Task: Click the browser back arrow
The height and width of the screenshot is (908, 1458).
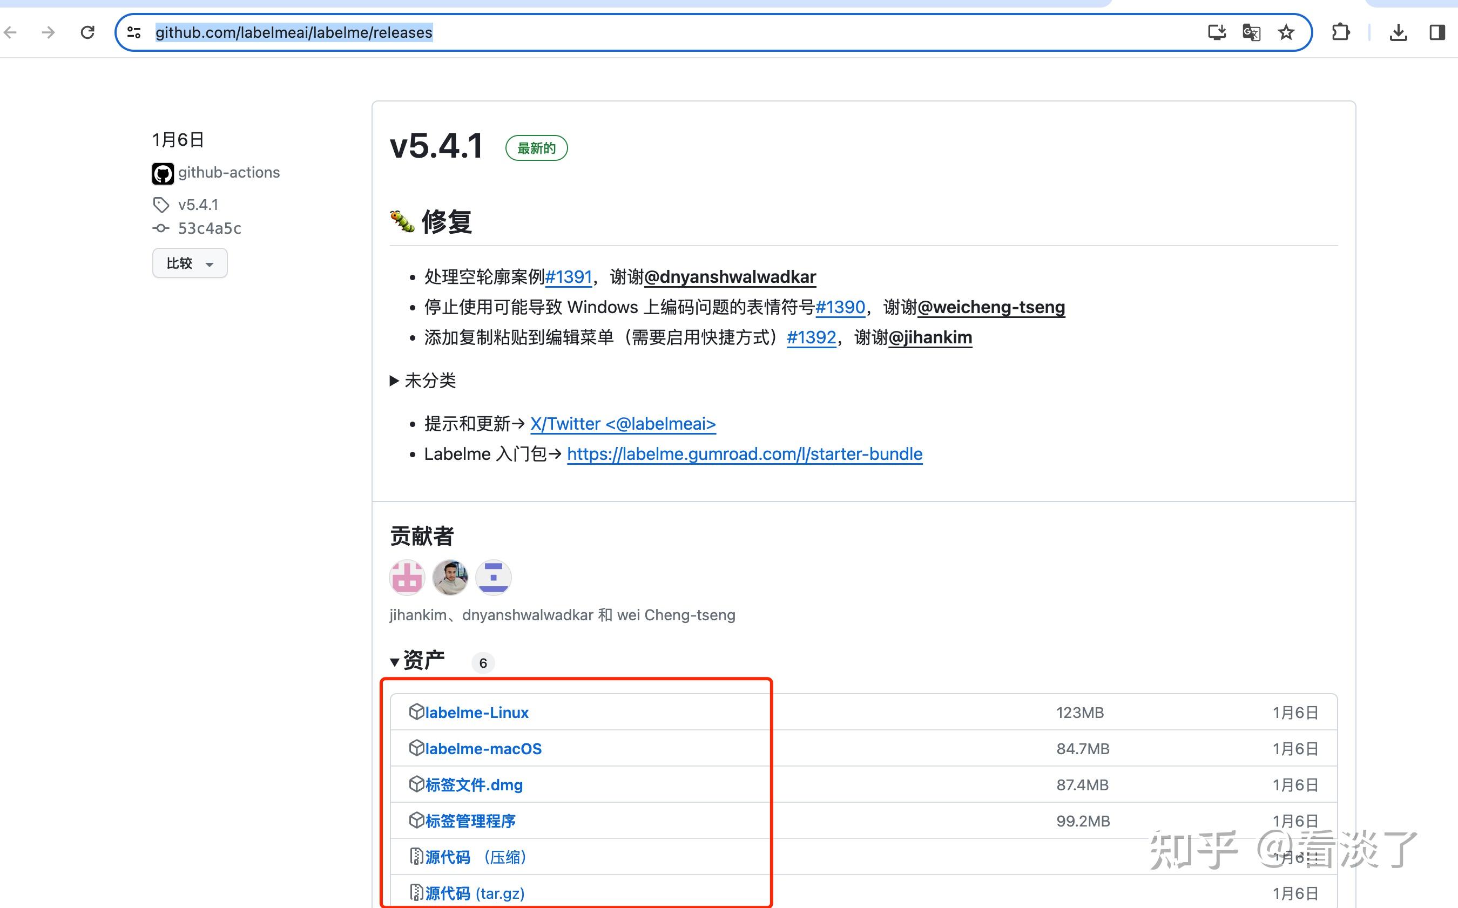Action: (11, 32)
